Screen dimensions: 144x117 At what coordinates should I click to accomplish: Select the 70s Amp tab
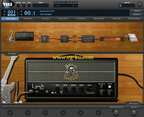pos(46,19)
